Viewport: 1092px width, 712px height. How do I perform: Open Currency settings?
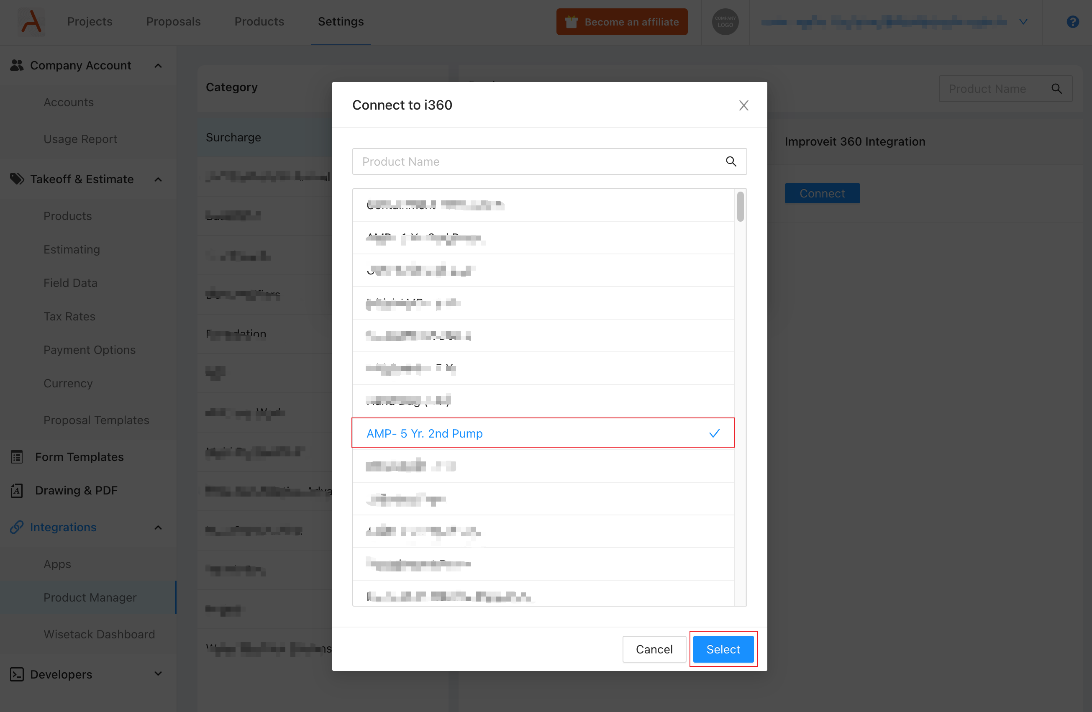(x=68, y=383)
